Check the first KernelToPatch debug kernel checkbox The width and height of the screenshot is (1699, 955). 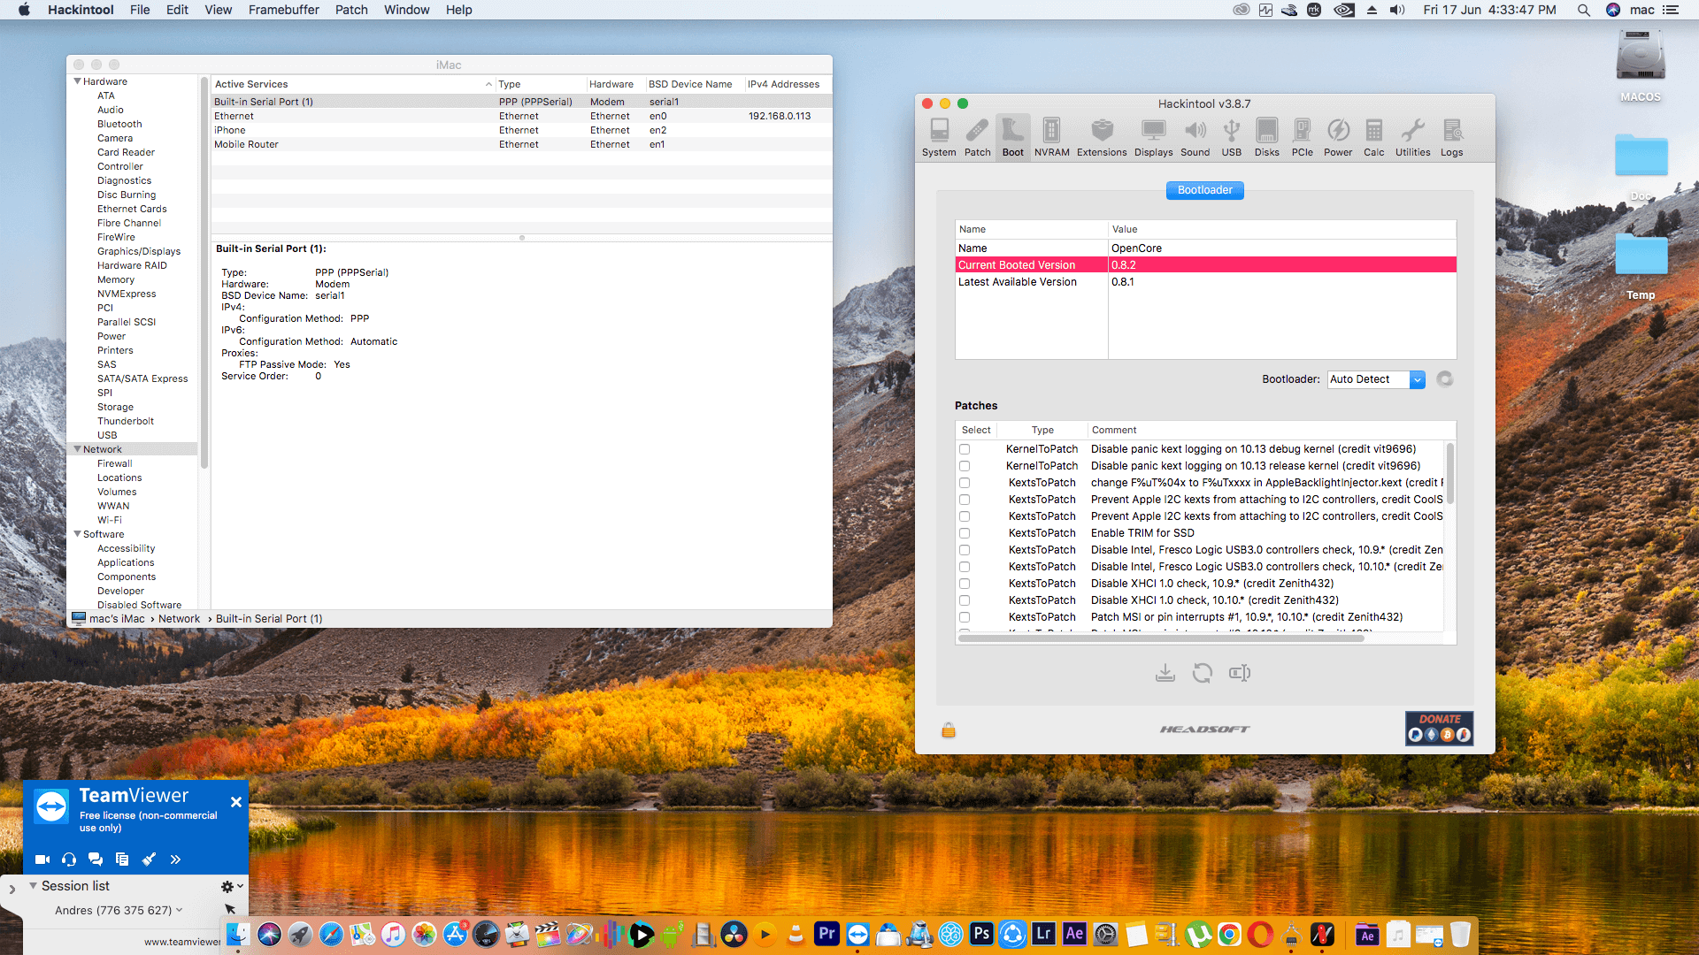click(965, 449)
